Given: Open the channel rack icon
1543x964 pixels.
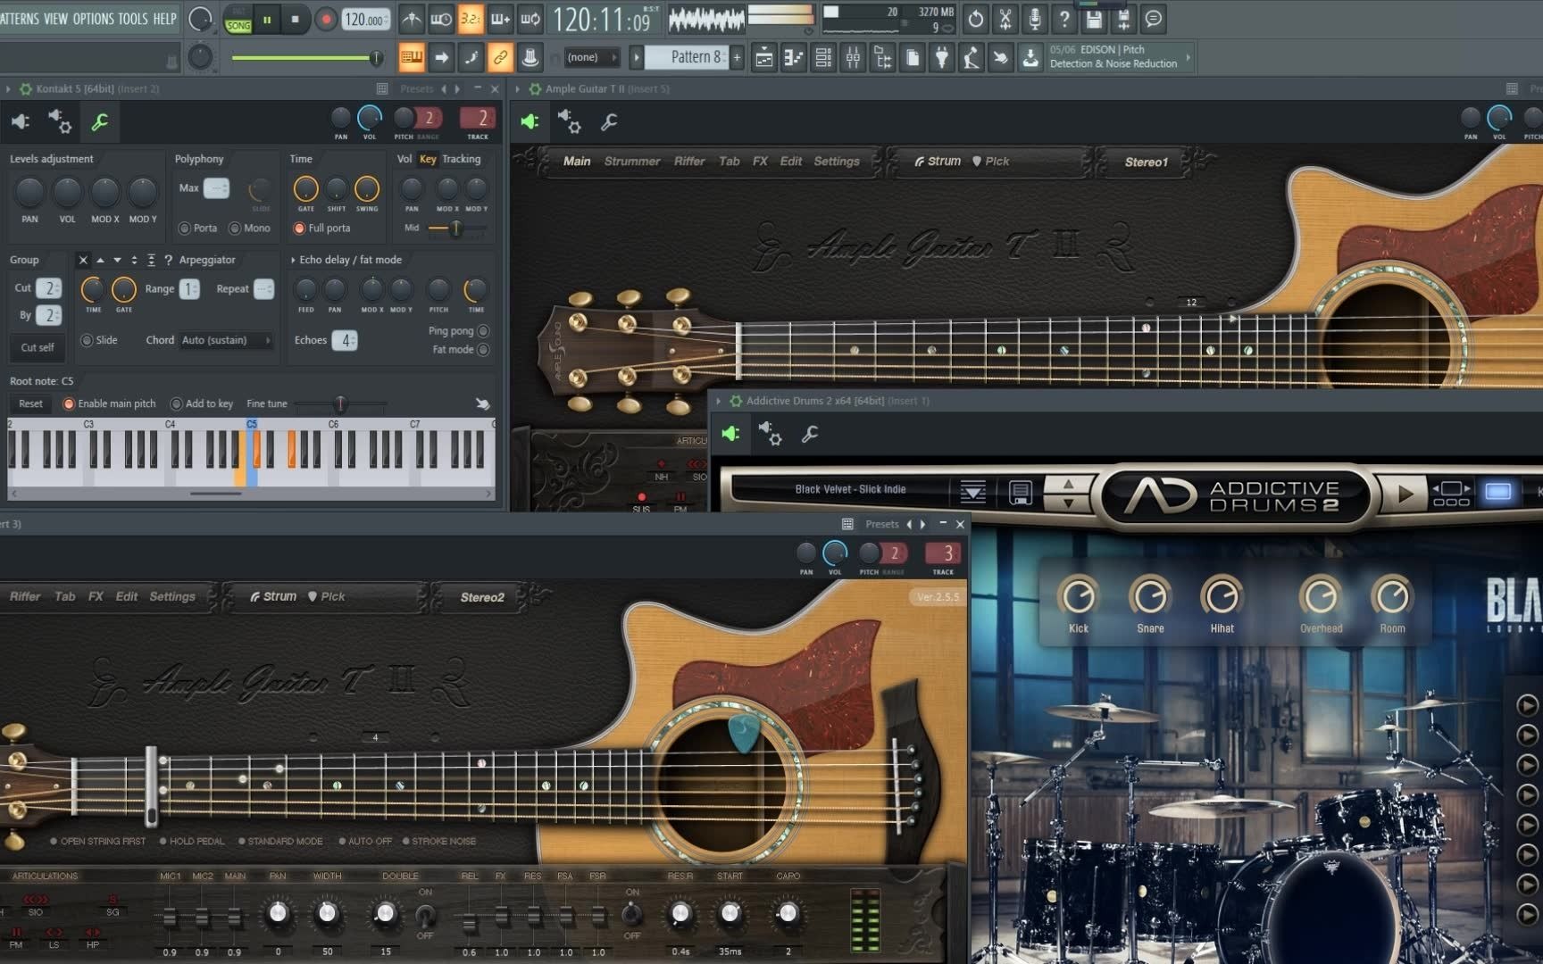Looking at the screenshot, I should coord(823,58).
